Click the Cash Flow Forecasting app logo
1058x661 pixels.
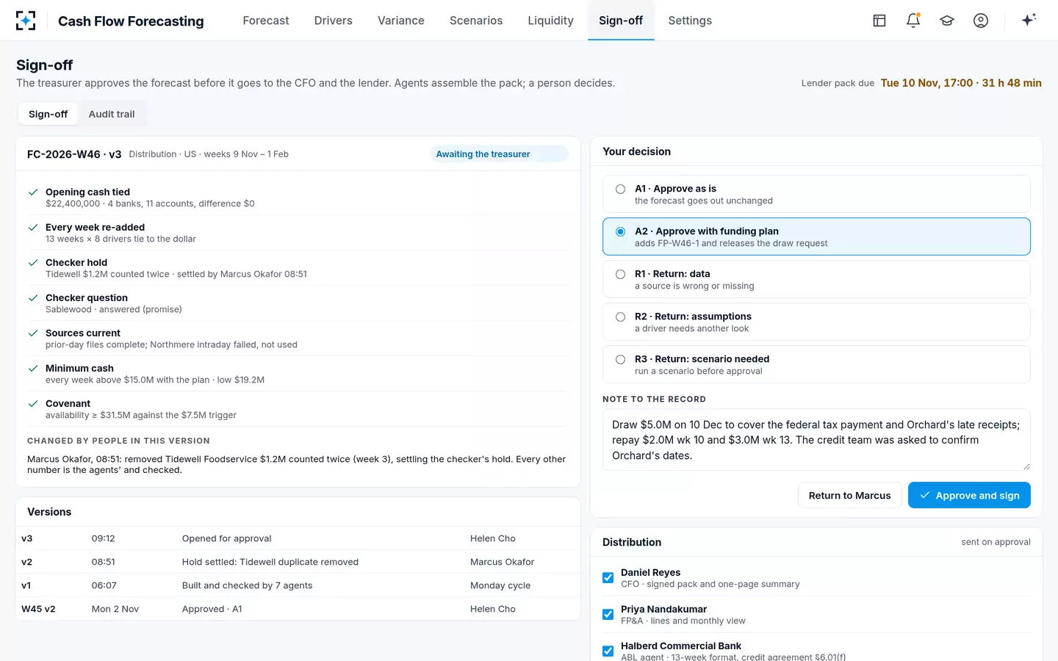tap(26, 21)
